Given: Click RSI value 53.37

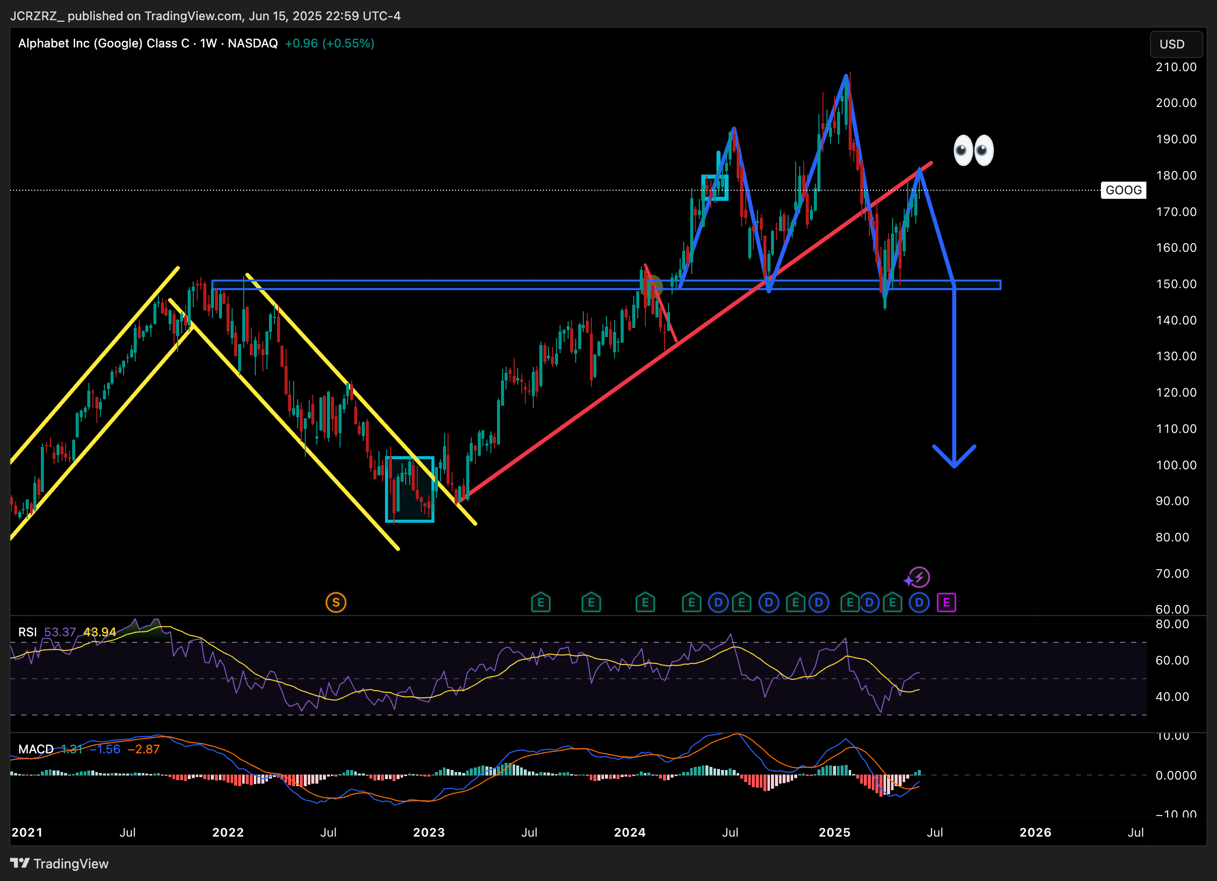Looking at the screenshot, I should pos(60,632).
